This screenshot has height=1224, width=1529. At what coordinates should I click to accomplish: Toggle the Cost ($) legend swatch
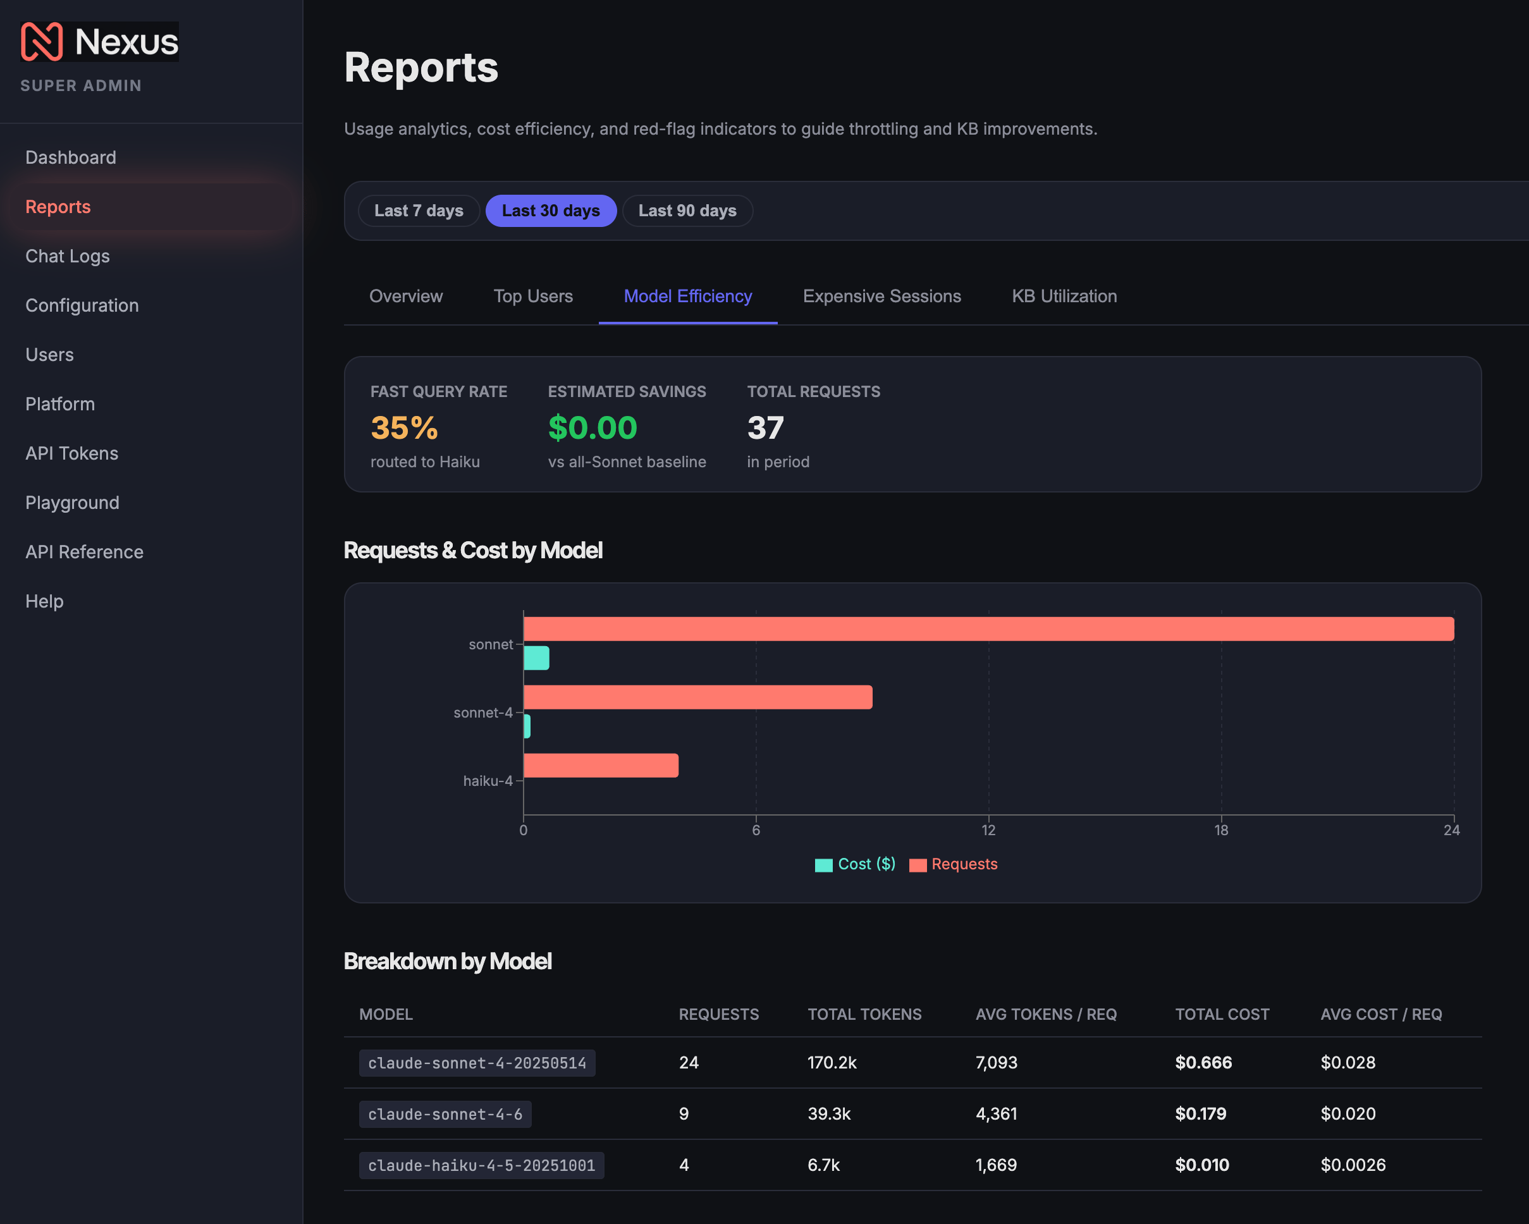[823, 864]
